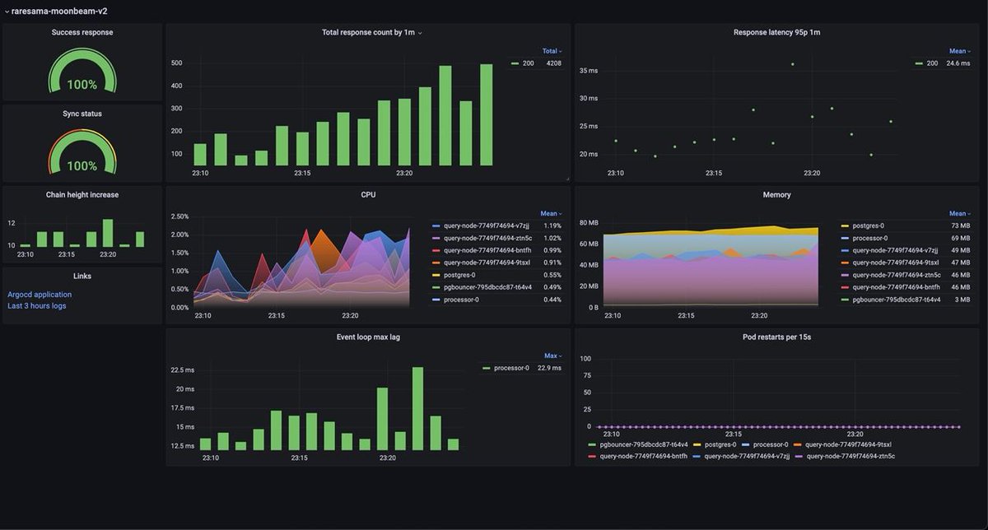This screenshot has width=988, height=530.
Task: Toggle query-node-7749f74694-9tsxl in Memory legend
Action: pyautogui.click(x=896, y=263)
